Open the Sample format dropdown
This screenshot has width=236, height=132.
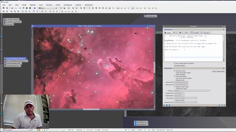pos(185,102)
